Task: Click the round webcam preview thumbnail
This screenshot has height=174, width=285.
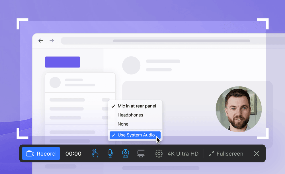Action: pyautogui.click(x=239, y=109)
